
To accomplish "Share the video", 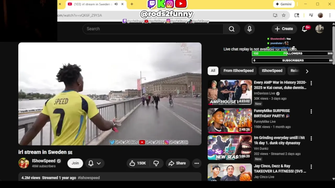I will (x=177, y=163).
